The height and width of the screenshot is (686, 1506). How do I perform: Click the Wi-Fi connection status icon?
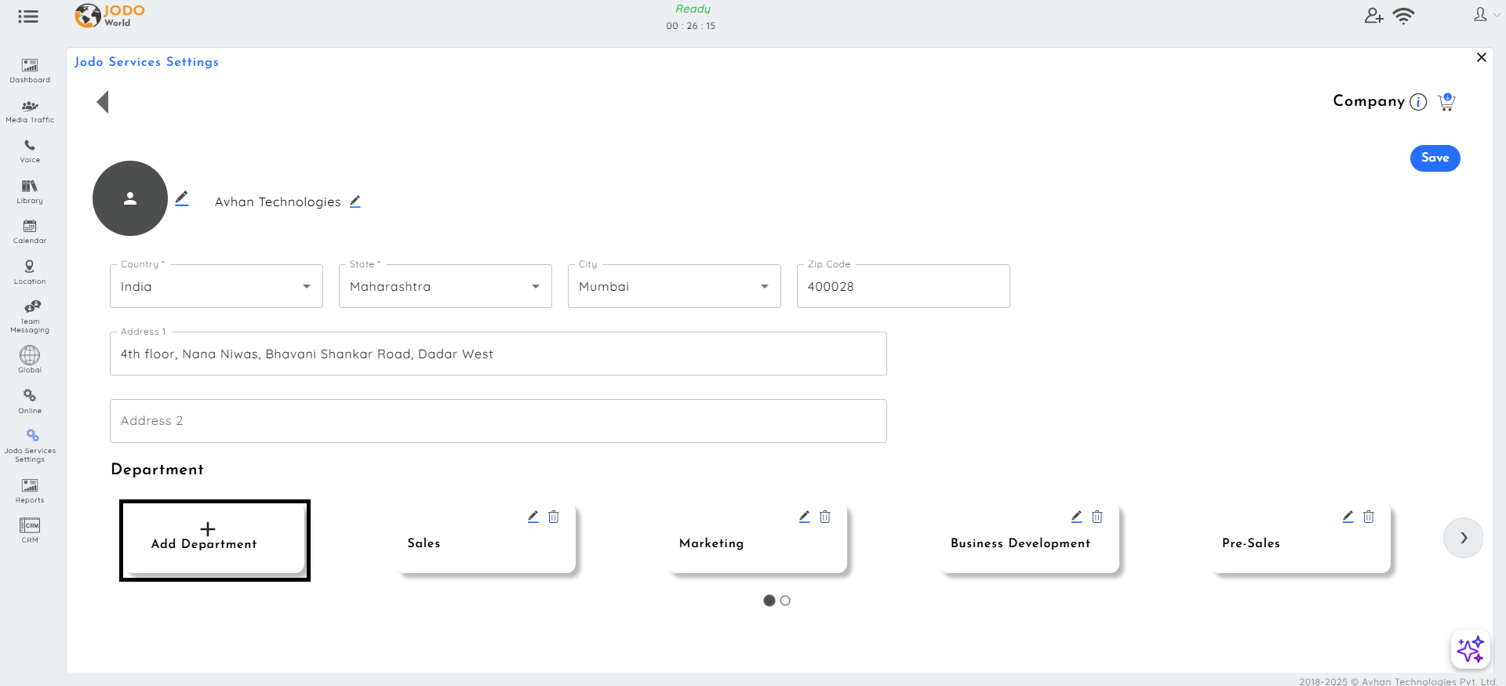[x=1403, y=16]
